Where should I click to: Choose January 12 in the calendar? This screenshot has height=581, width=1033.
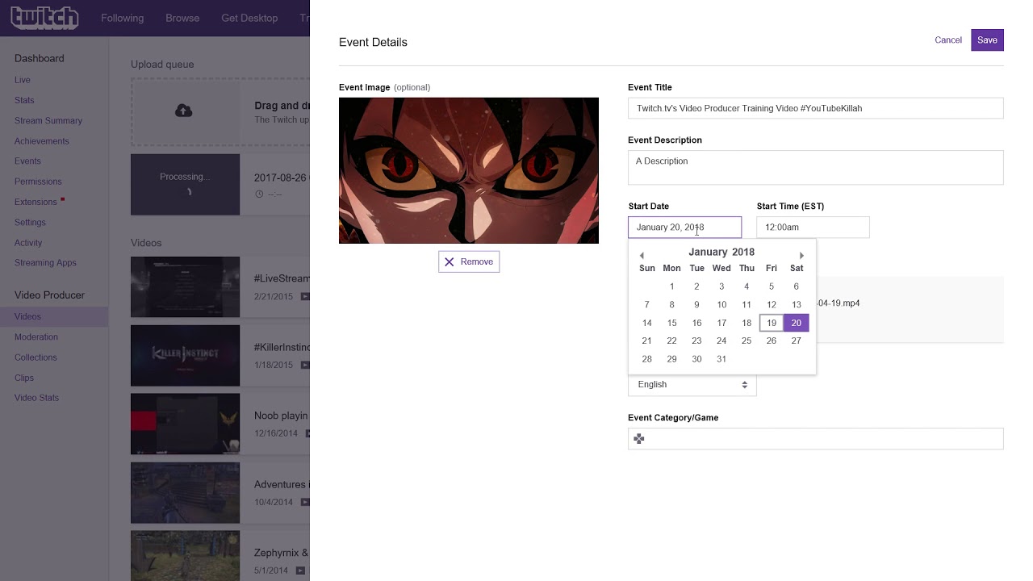[772, 305]
